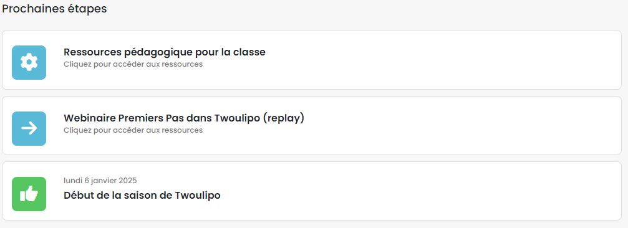Click empty area of the Webinaire replay card
The height and width of the screenshot is (228, 628).
pos(440,126)
